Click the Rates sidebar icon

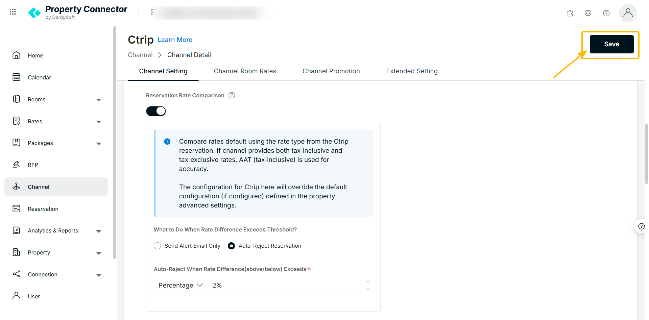pos(16,121)
